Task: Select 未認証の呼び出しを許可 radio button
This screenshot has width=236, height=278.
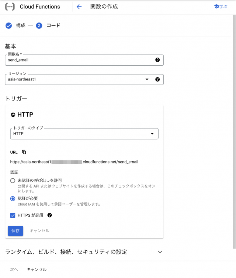Action: pyautogui.click(x=13, y=181)
